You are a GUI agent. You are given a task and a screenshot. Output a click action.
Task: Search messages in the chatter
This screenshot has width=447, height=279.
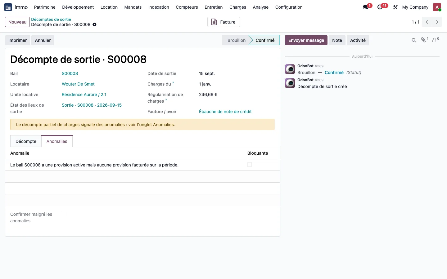pos(414,40)
